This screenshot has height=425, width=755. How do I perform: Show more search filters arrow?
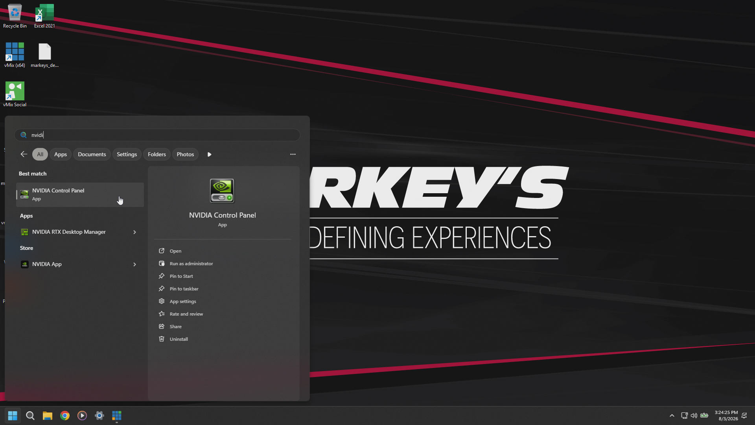click(209, 154)
